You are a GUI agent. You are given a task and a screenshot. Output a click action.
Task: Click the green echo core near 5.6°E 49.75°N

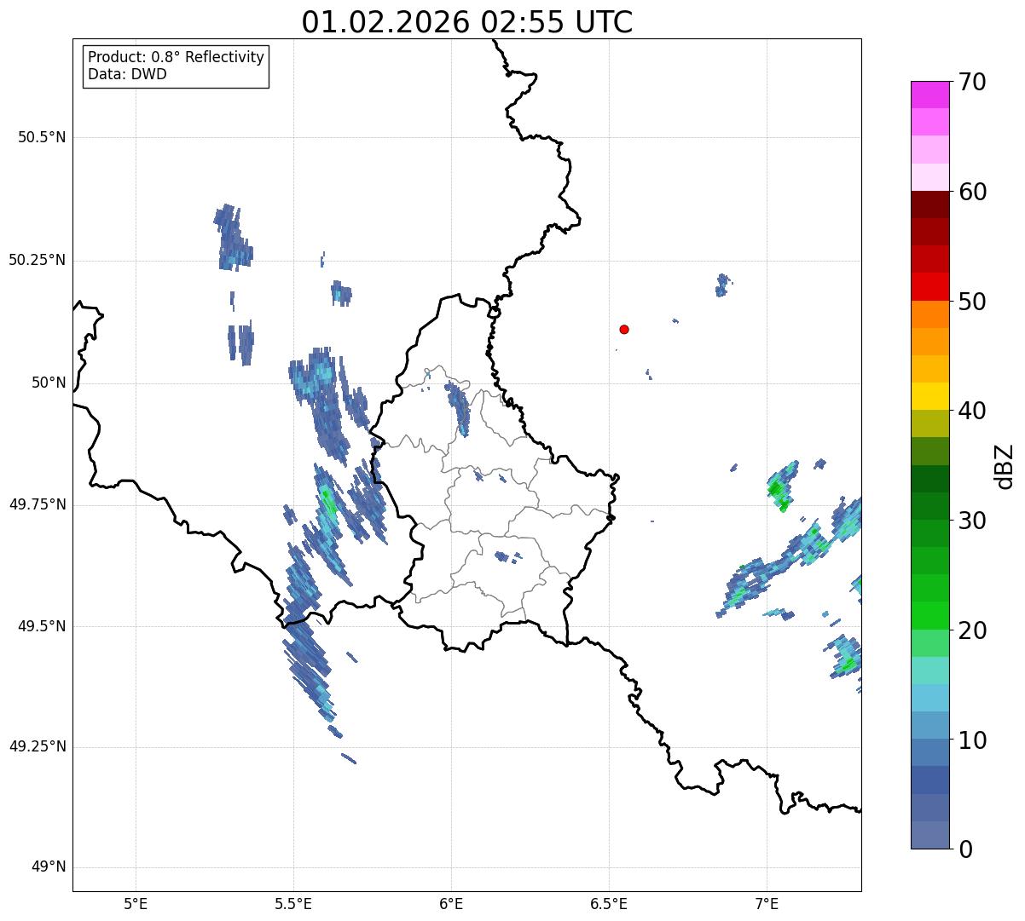[x=328, y=502]
